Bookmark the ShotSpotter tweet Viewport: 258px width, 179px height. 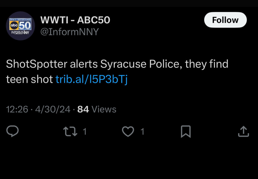coord(186,131)
